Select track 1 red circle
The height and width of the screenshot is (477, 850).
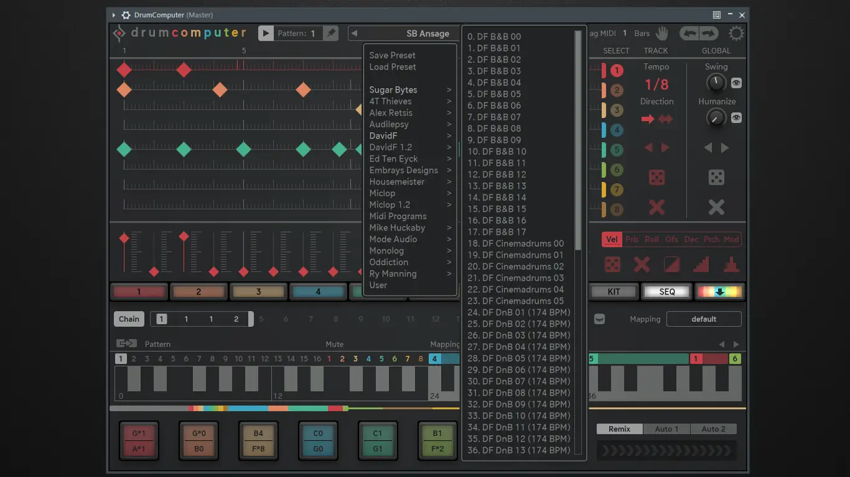click(617, 71)
